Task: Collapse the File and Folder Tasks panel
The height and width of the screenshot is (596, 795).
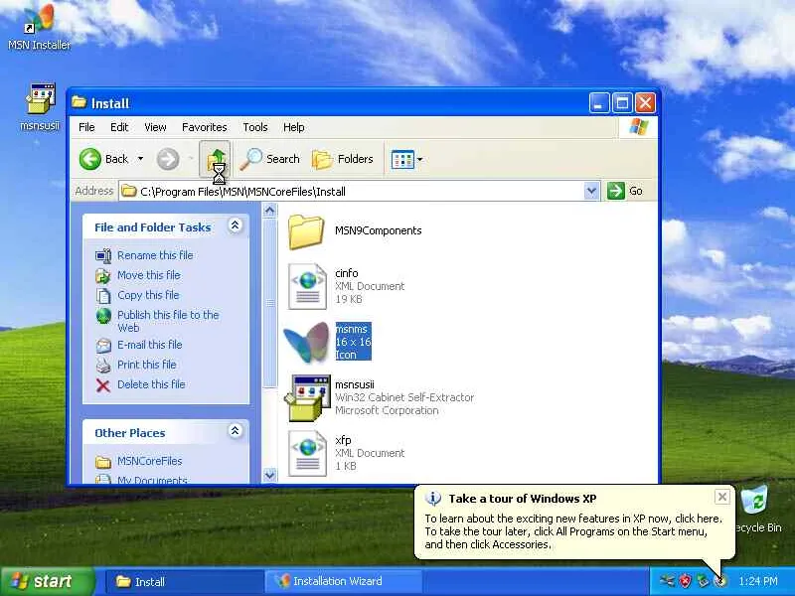Action: coord(235,225)
